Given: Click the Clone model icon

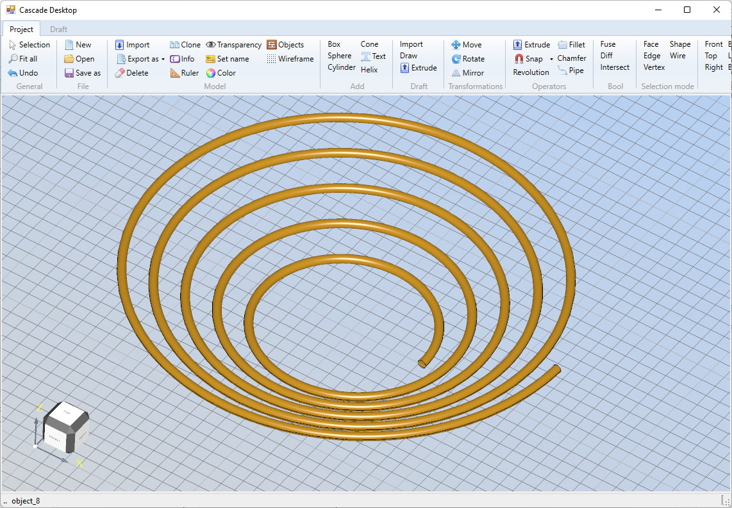Looking at the screenshot, I should pos(174,45).
